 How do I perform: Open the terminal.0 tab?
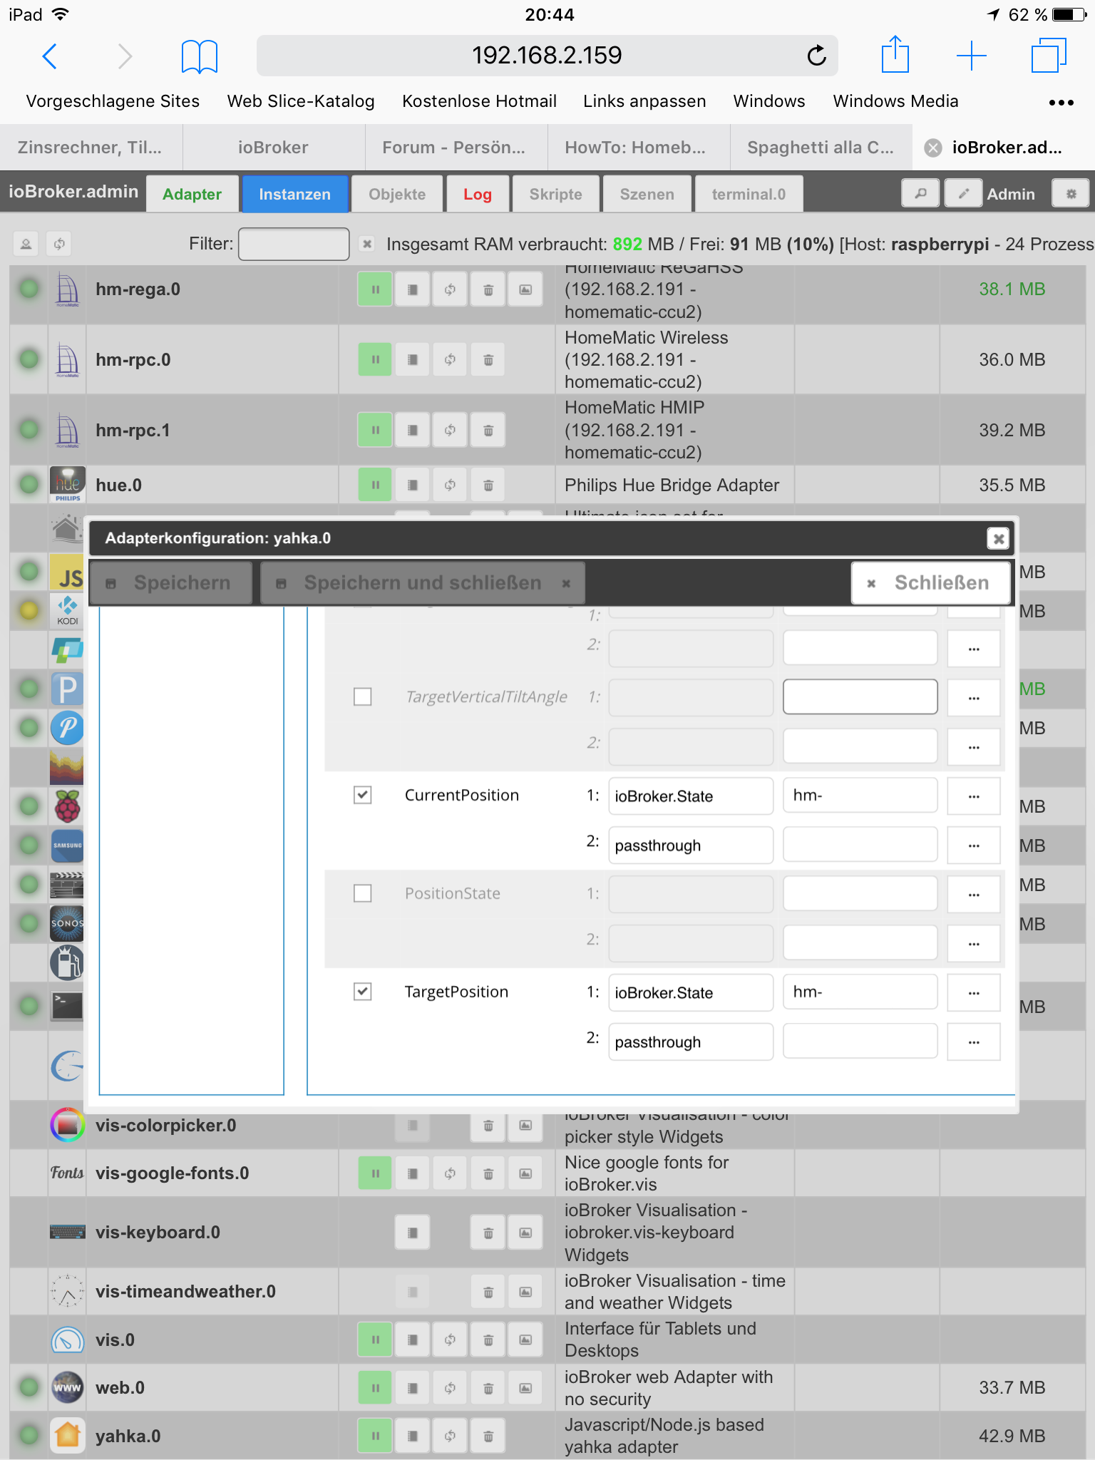(x=749, y=194)
